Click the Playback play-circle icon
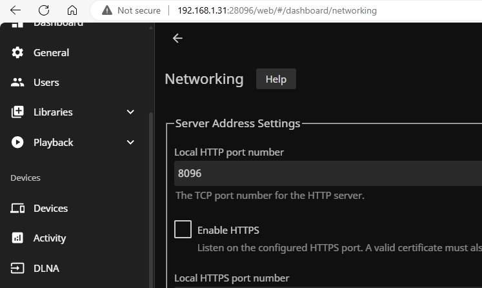This screenshot has width=482, height=288. 18,142
